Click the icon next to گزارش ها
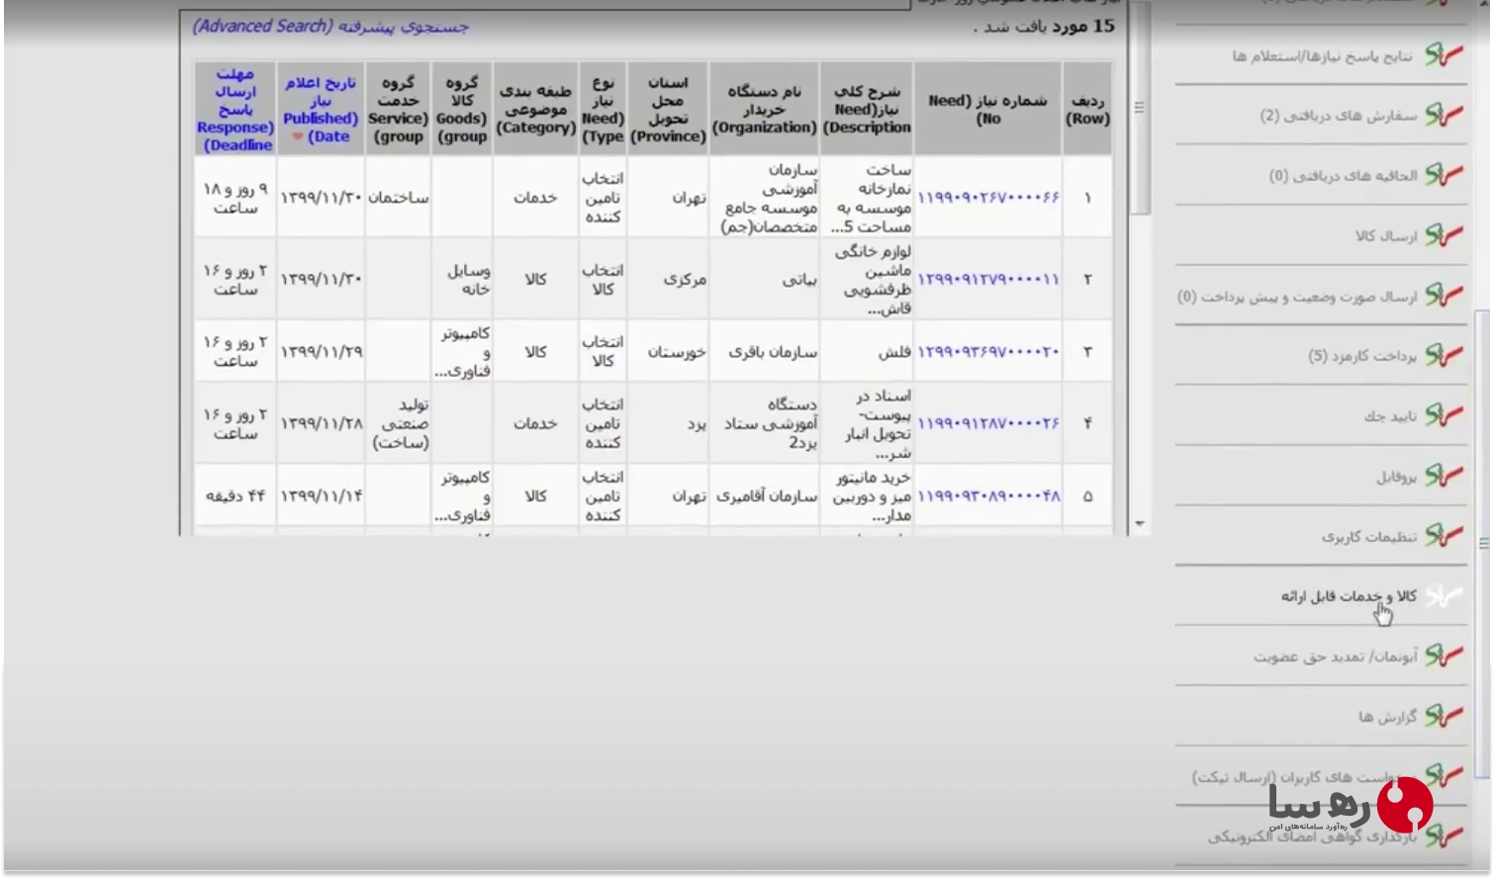This screenshot has height=879, width=1494. [1444, 717]
